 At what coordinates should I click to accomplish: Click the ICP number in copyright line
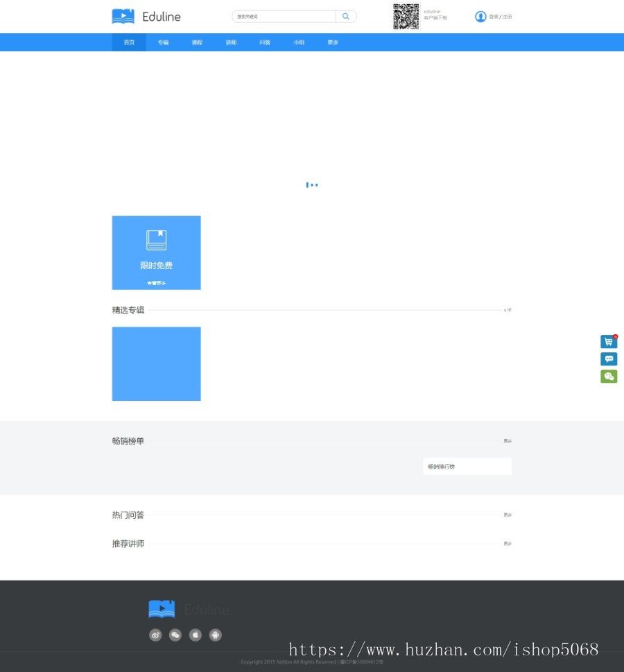coord(362,662)
